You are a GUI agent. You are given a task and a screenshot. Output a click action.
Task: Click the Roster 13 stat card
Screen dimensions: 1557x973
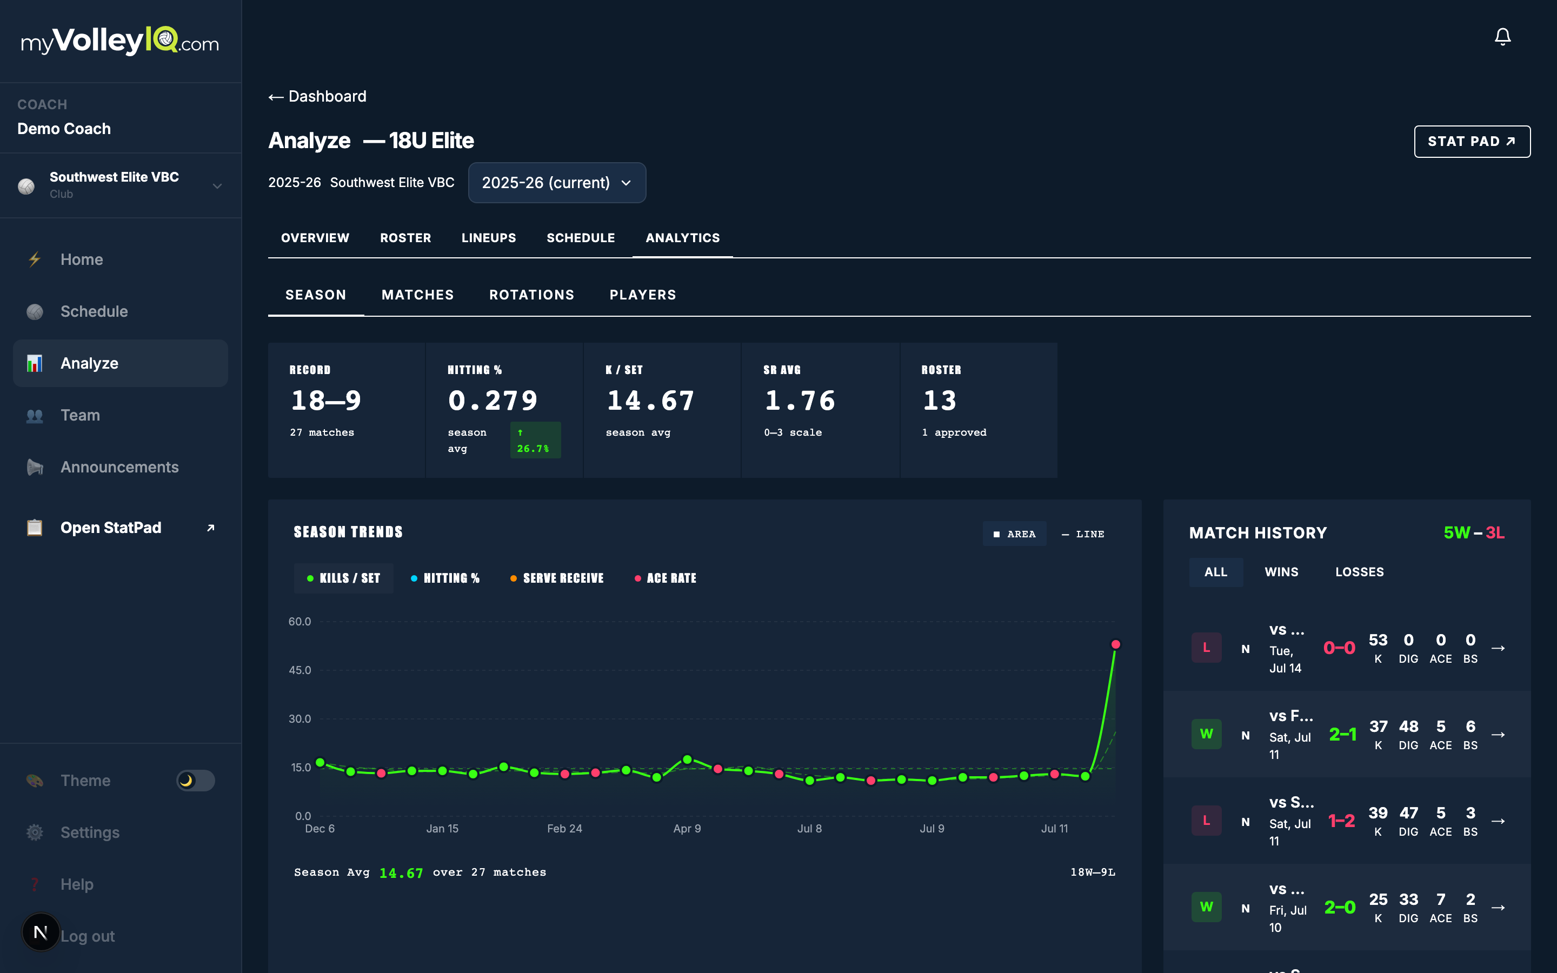click(979, 410)
